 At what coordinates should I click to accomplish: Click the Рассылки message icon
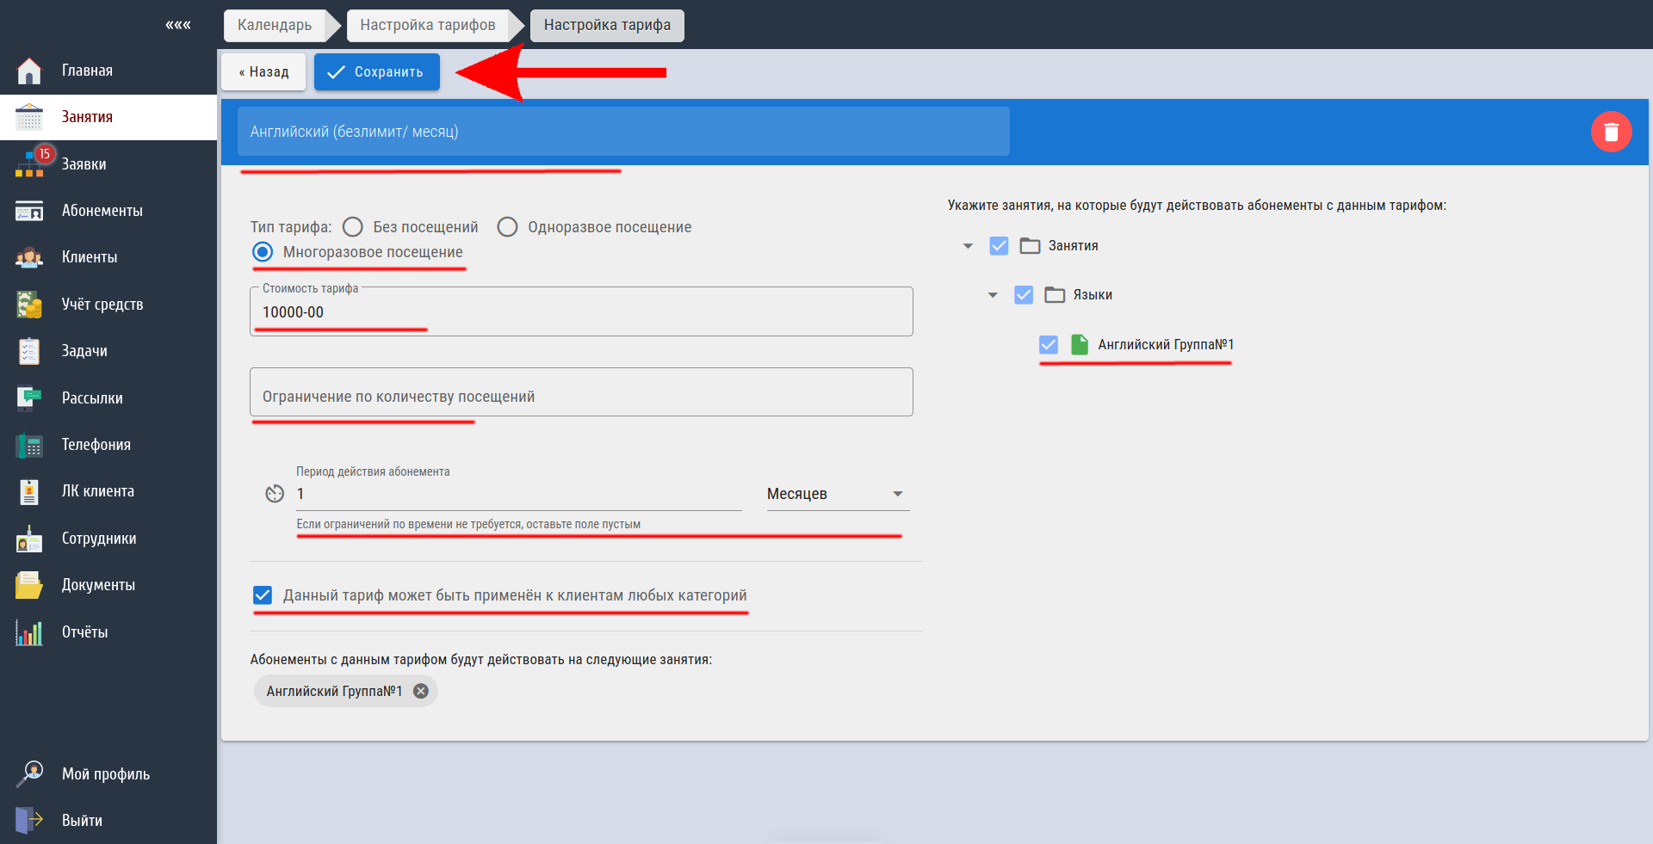[x=29, y=398]
